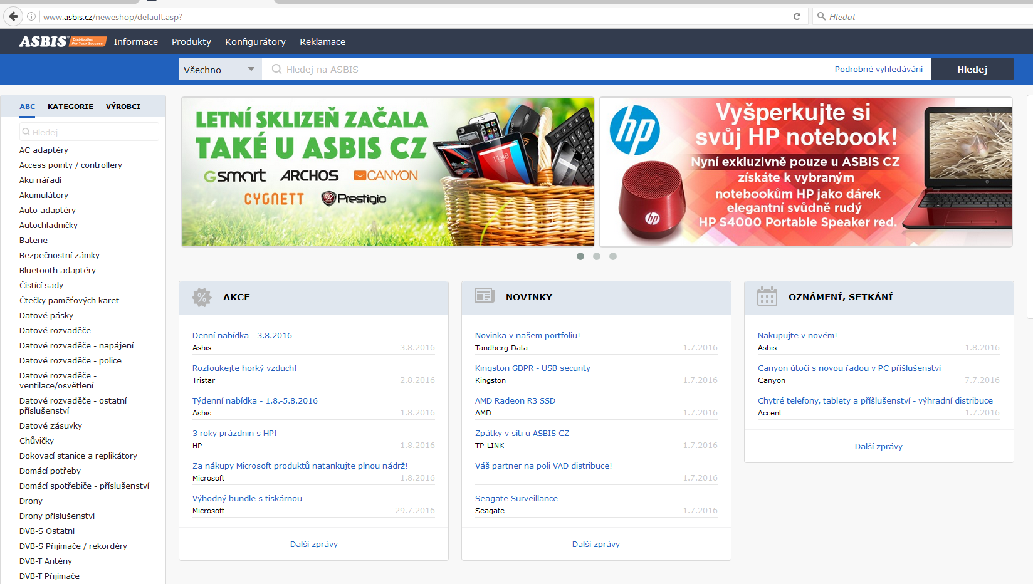
Task: Click Další zprávy under NOVINKY
Action: 596,545
